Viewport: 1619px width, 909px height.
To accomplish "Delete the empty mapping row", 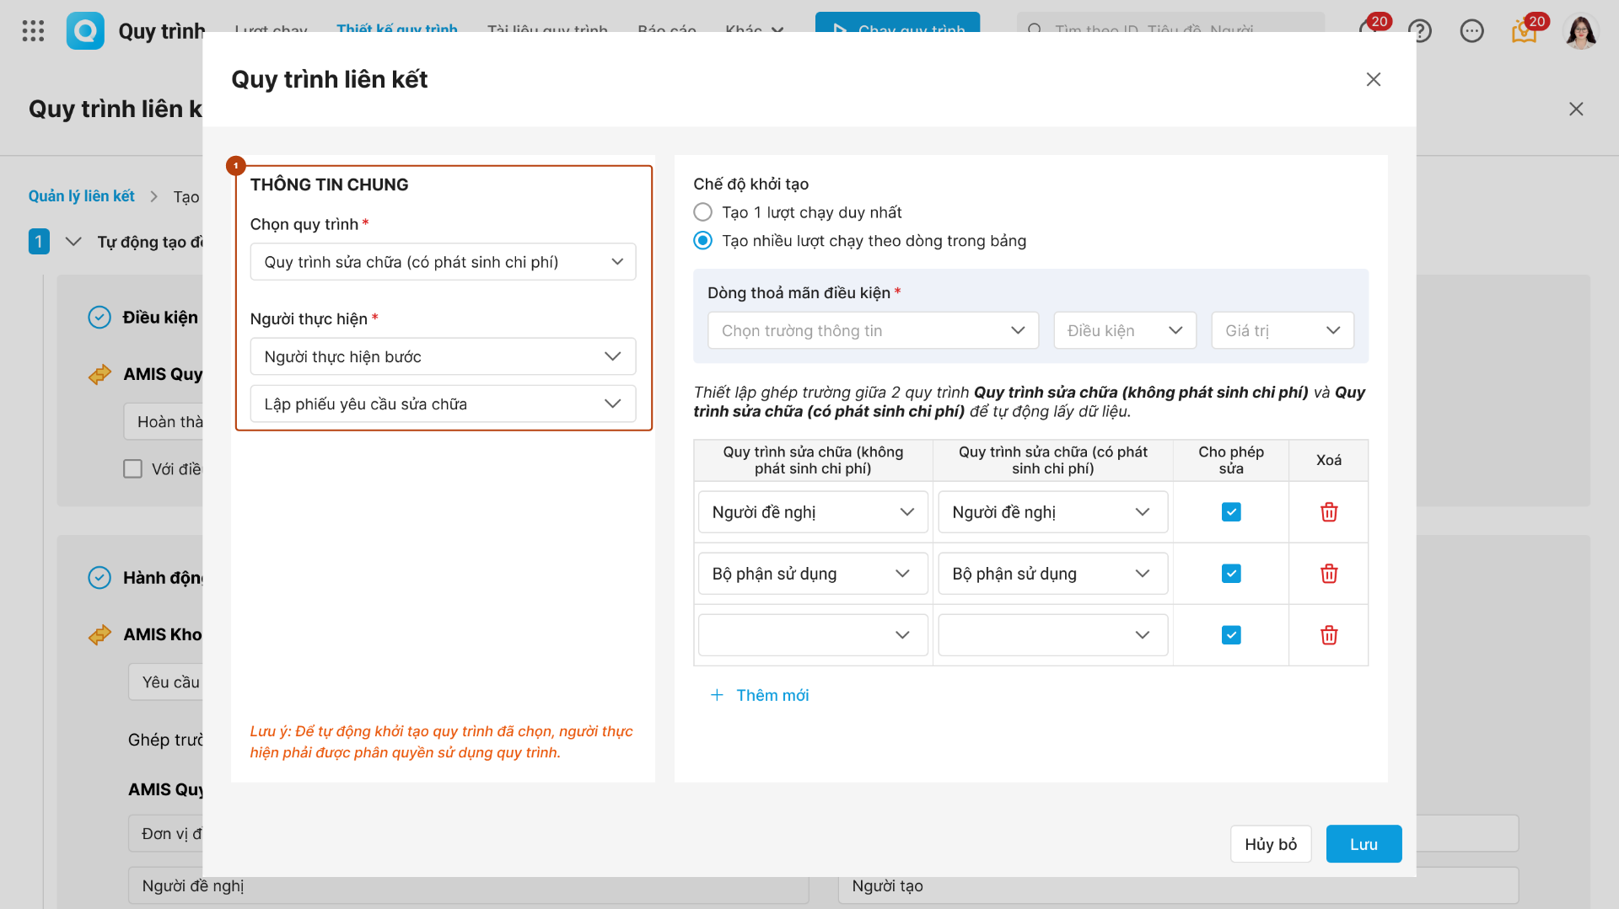I will pos(1329,635).
